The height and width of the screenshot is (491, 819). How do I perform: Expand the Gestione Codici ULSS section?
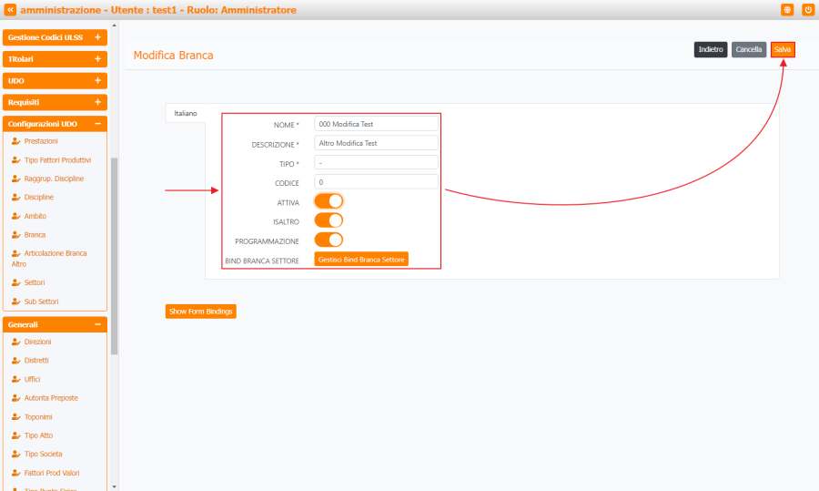[55, 37]
